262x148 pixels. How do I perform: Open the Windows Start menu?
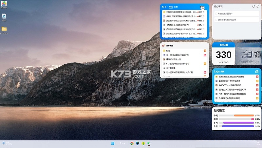[113, 143]
